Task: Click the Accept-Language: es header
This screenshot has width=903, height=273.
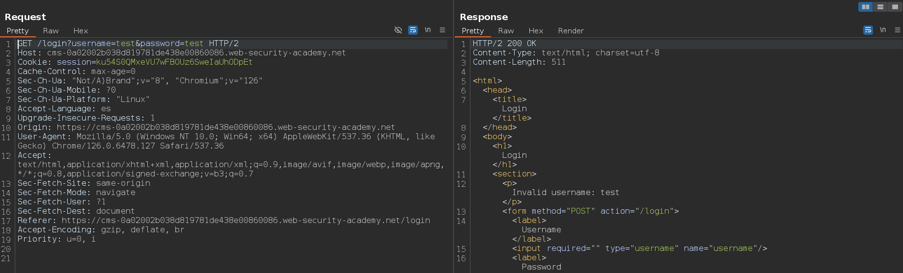Action: 64,109
